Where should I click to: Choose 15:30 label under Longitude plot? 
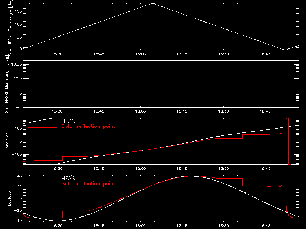pyautogui.click(x=57, y=169)
